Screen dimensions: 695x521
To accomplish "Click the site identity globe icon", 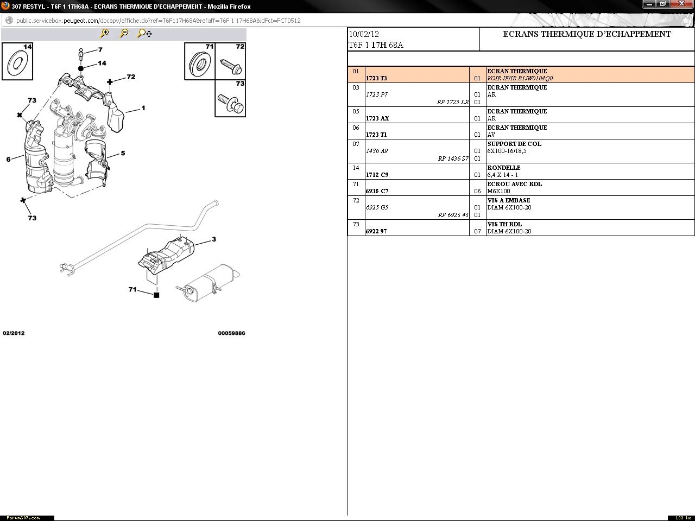I will tap(9, 21).
